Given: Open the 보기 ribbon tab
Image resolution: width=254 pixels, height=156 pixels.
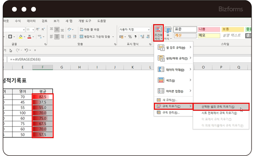Looking at the screenshot, I should (x=56, y=21).
